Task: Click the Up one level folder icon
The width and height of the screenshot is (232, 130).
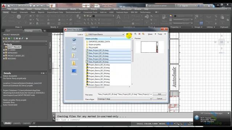Action: pyautogui.click(x=131, y=34)
